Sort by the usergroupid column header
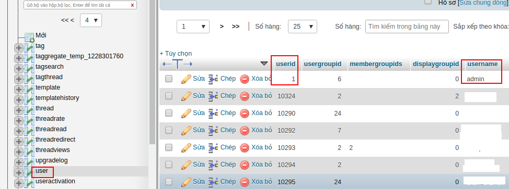509x189 pixels. [322, 64]
